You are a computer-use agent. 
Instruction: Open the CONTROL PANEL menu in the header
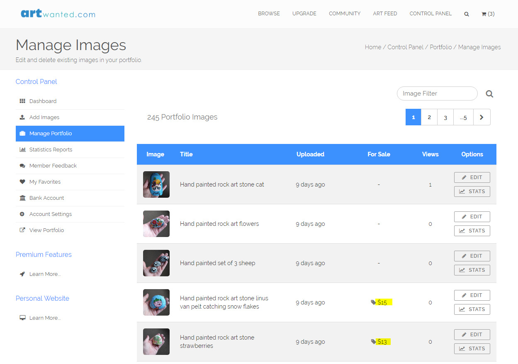pos(430,14)
